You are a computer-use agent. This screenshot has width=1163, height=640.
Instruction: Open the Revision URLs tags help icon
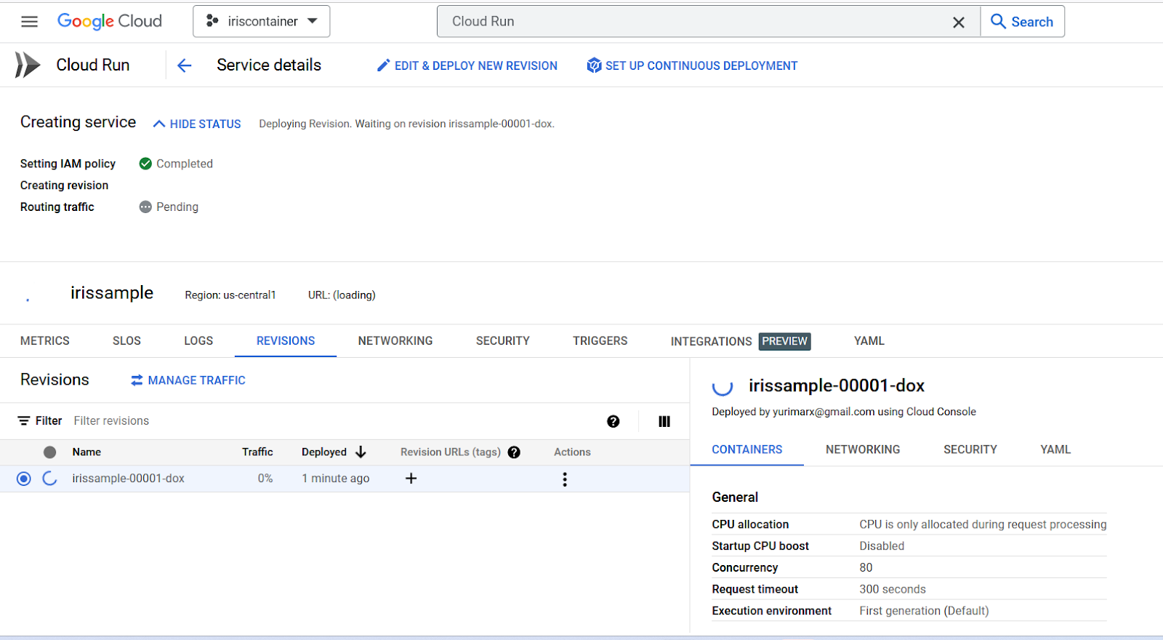(514, 452)
